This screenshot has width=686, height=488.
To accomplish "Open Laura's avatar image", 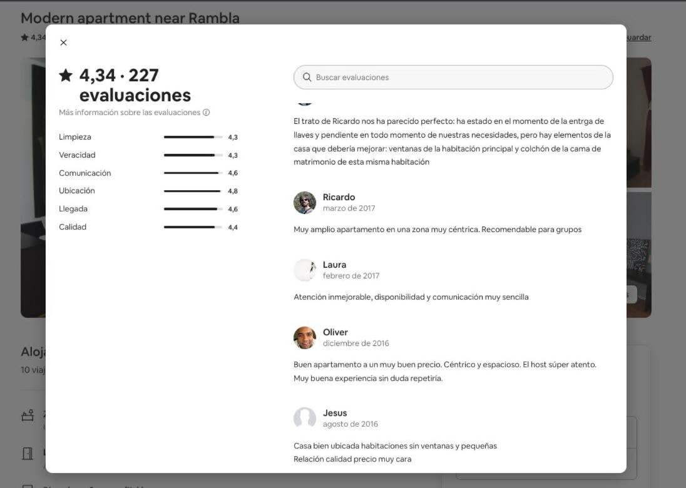I will coord(305,270).
